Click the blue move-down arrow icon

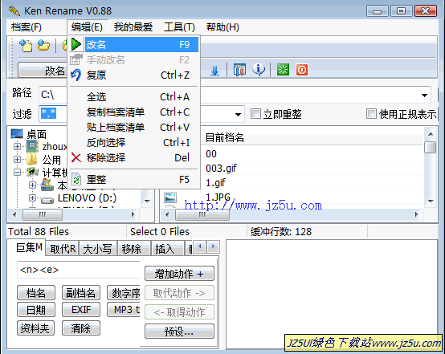tap(214, 70)
